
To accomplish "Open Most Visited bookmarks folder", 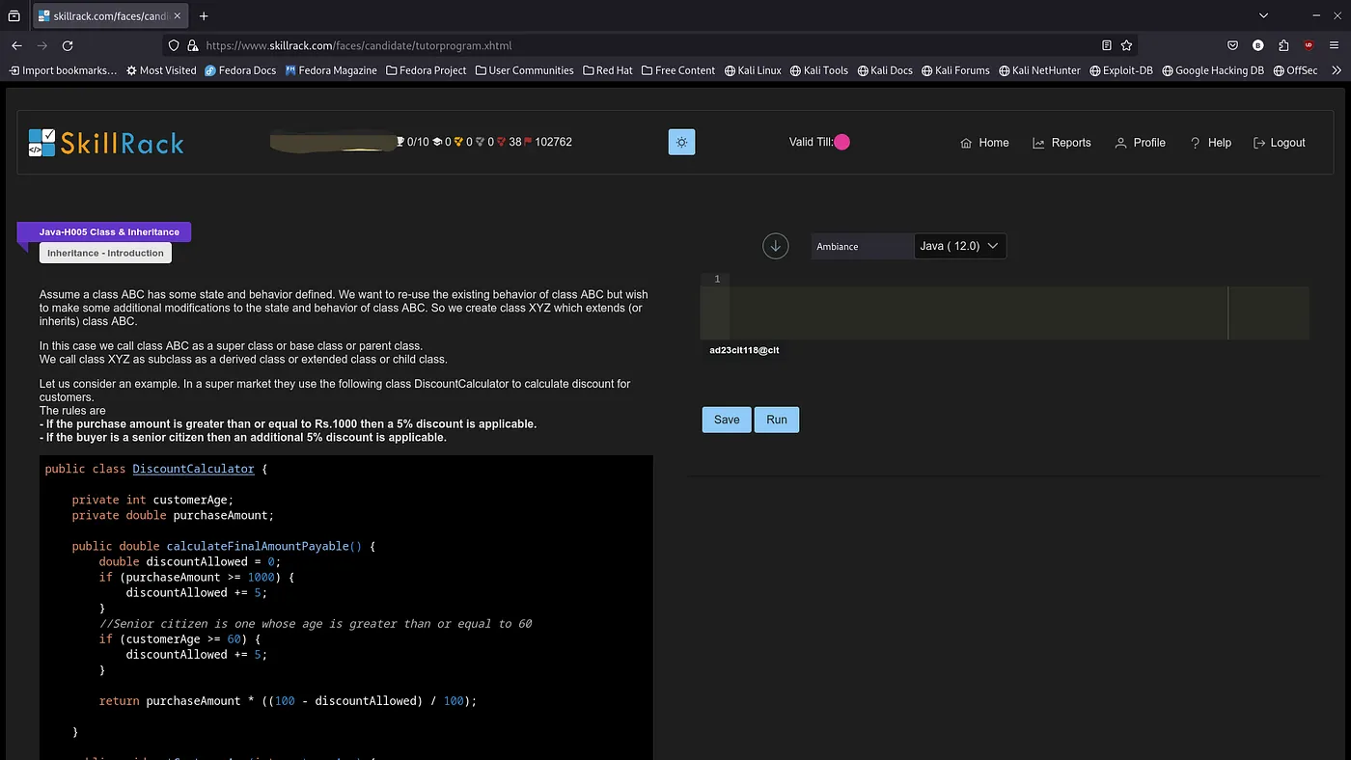I will [160, 70].
